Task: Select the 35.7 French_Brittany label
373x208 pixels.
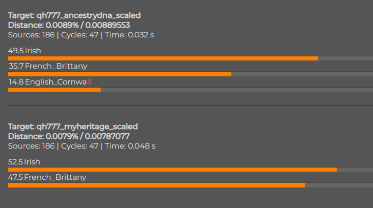Action: pos(48,66)
